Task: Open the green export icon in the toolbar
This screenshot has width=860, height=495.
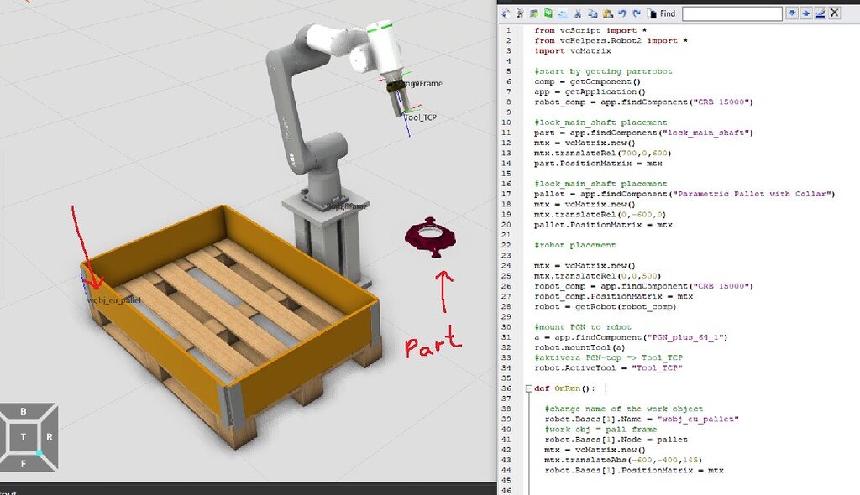Action: (548, 13)
